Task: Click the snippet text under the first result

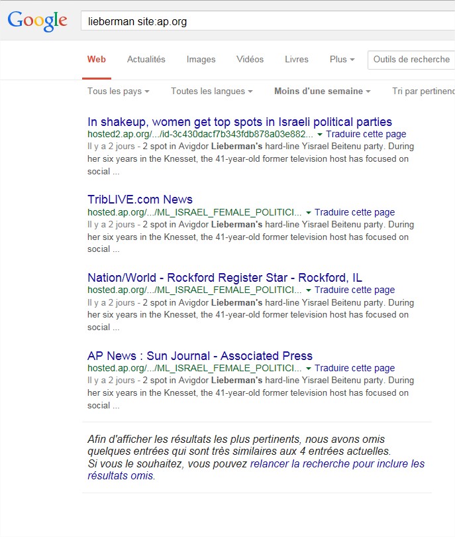Action: pos(250,158)
